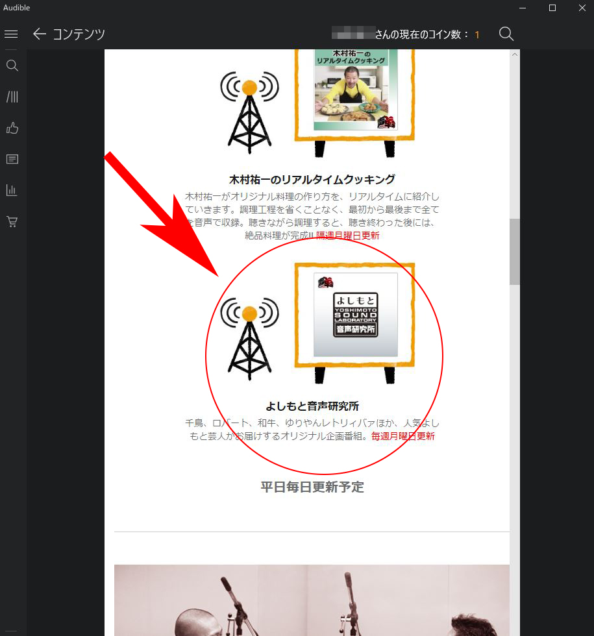Image resolution: width=594 pixels, height=636 pixels.
Task: Click the 木村祐一のリアルタイムクッキング title
Action: (x=312, y=179)
